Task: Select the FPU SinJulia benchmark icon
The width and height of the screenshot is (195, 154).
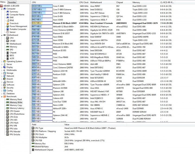Action: (8, 134)
